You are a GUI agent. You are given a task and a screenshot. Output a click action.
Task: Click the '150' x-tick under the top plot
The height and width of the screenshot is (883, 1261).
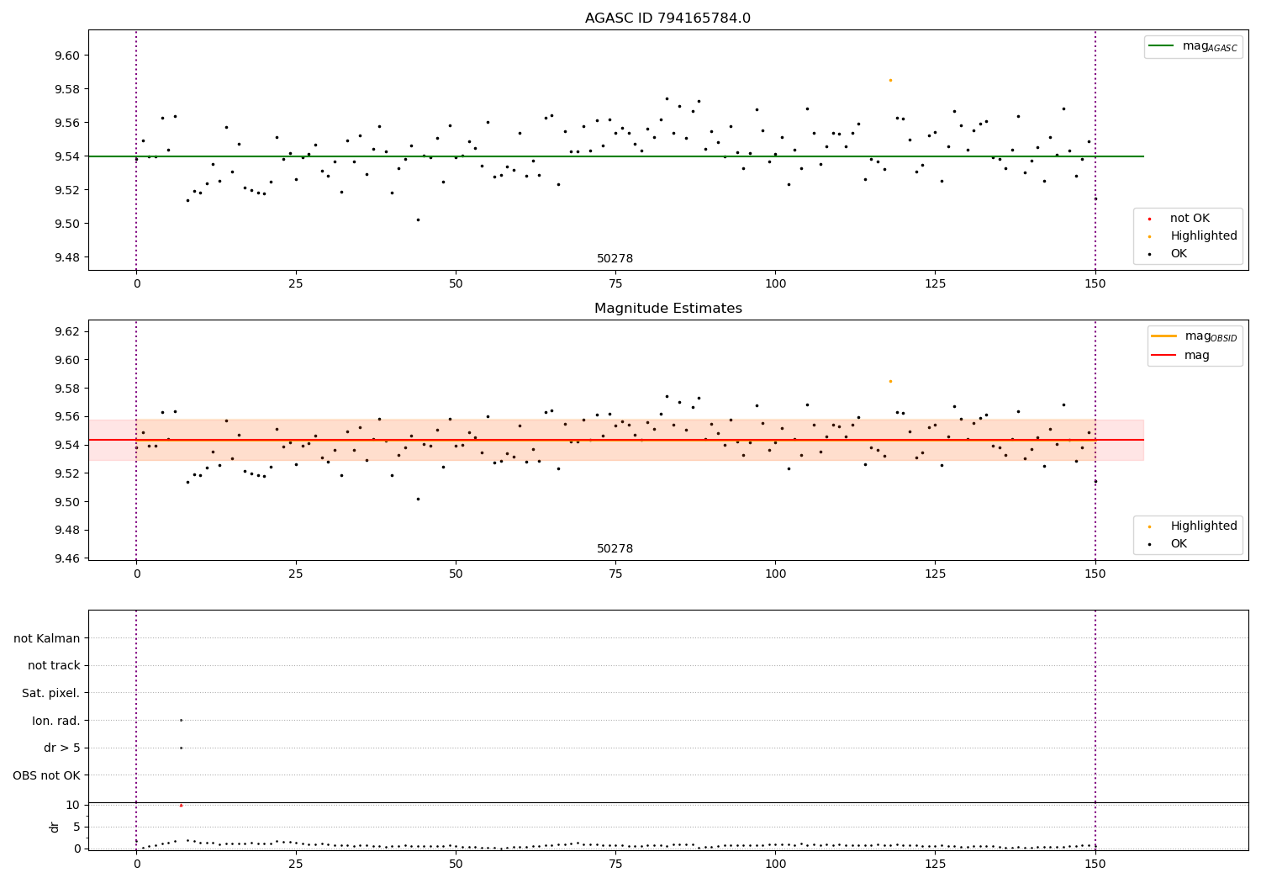[1095, 284]
